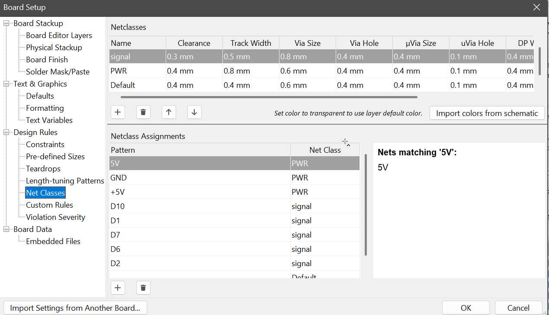
Task: Change the net class cell of GND
Action: (x=325, y=178)
